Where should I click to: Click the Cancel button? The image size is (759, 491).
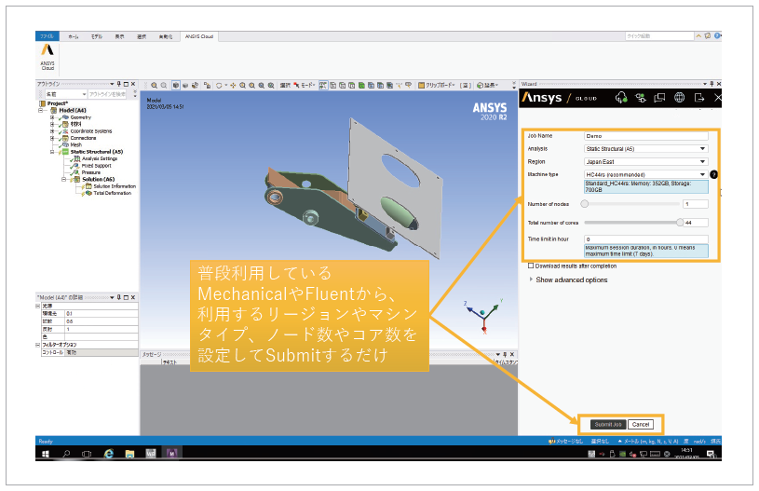coord(641,425)
